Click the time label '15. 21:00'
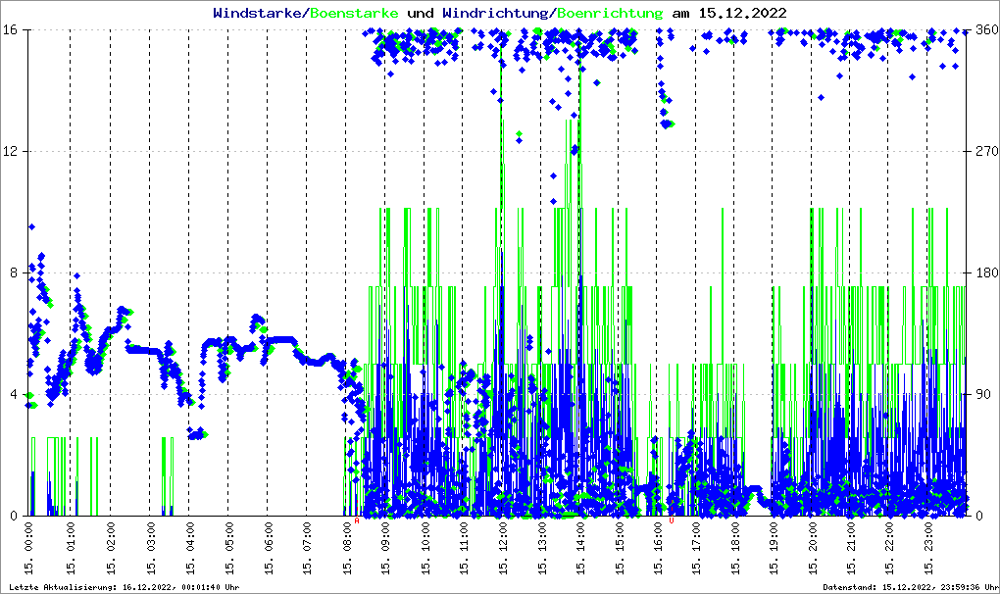 click(850, 548)
